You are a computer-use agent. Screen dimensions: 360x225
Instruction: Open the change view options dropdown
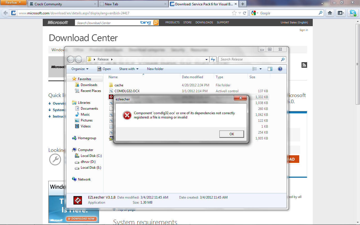click(x=260, y=69)
